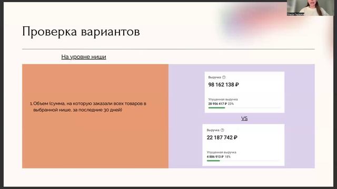Click the 'Упущенная выручка' label in the upper card
337x189 pixels.
223,99
